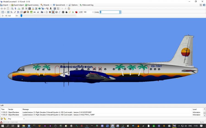The image size is (206, 128).
Task: Click the yellow sparkles effects icon
Action: (x=70, y=12)
